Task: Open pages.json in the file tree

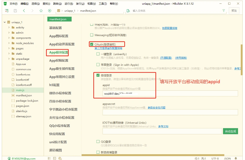Action: tap(24, 106)
